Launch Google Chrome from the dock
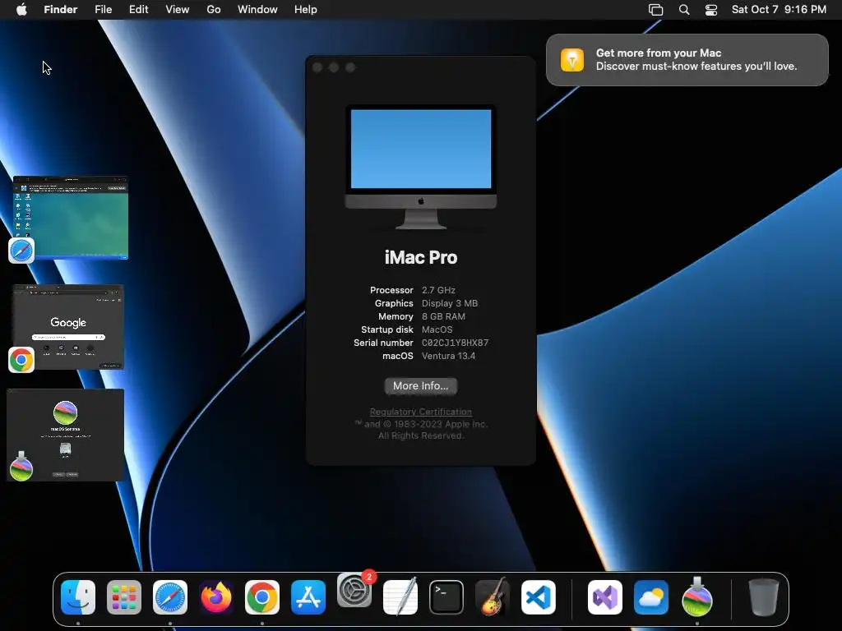842x631 pixels. 262,597
